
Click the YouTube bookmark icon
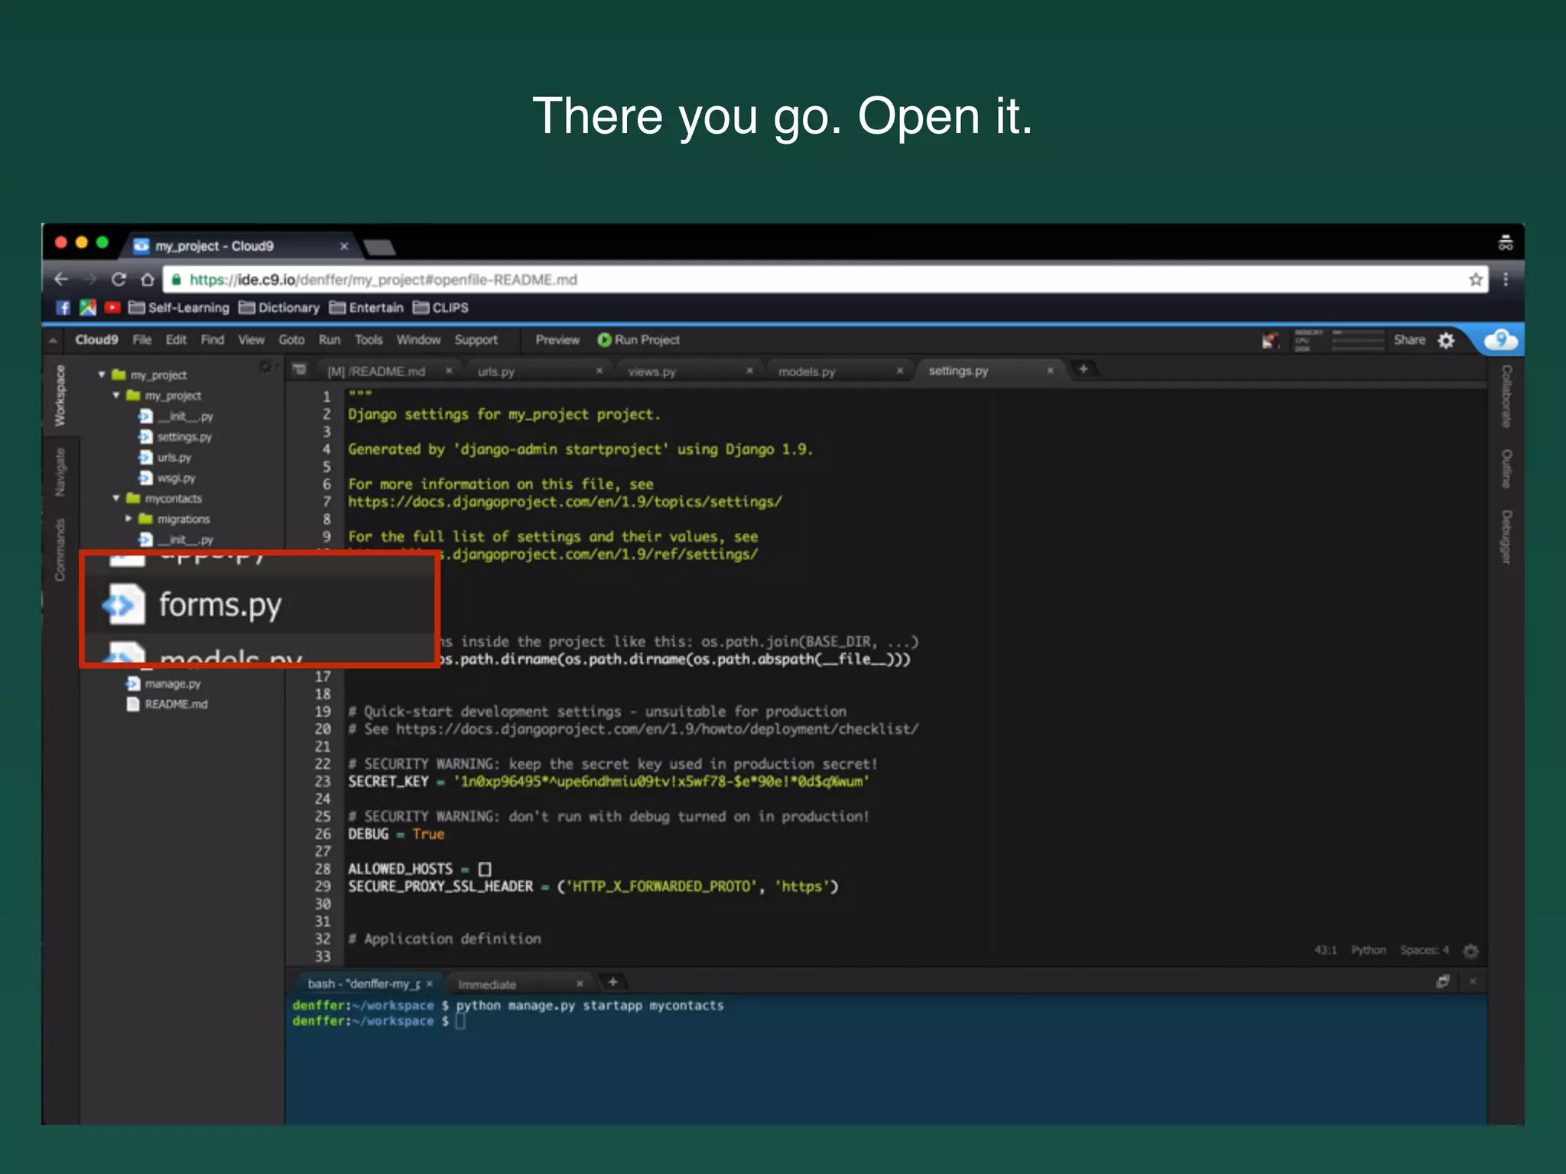click(x=112, y=307)
